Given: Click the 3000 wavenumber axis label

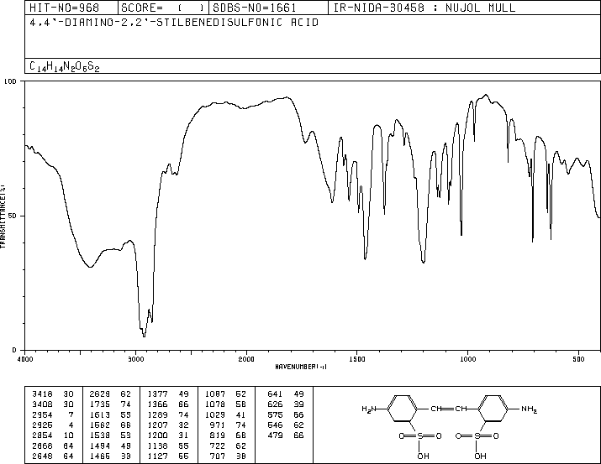Looking at the screenshot, I should 135,359.
